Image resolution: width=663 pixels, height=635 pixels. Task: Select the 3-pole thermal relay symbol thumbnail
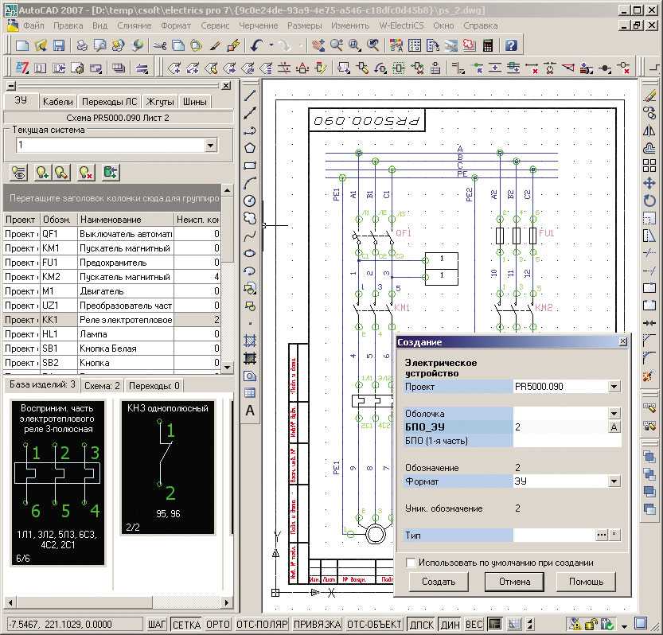[57, 483]
